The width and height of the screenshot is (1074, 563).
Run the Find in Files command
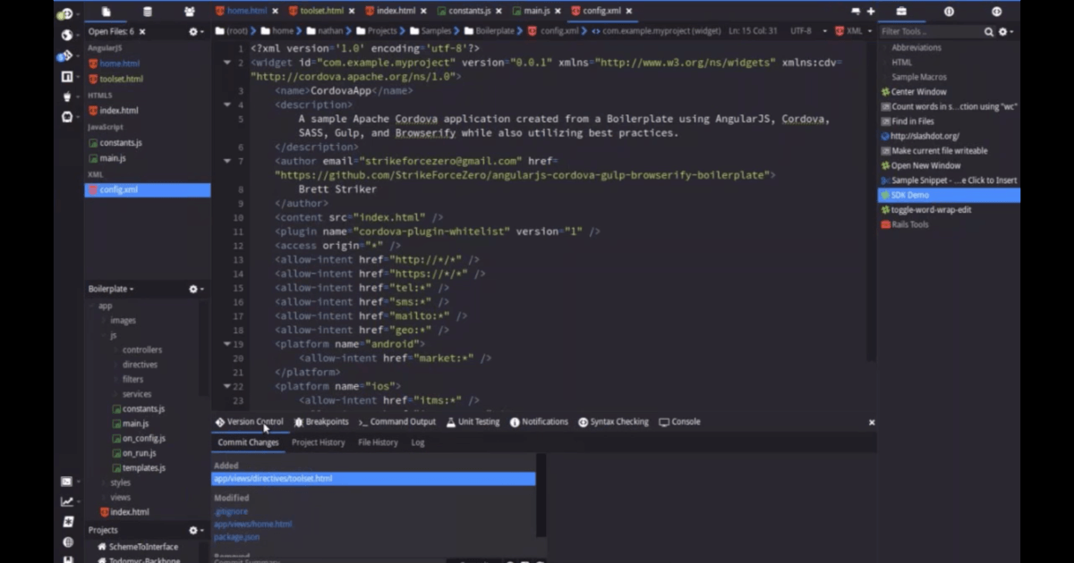tap(907, 122)
